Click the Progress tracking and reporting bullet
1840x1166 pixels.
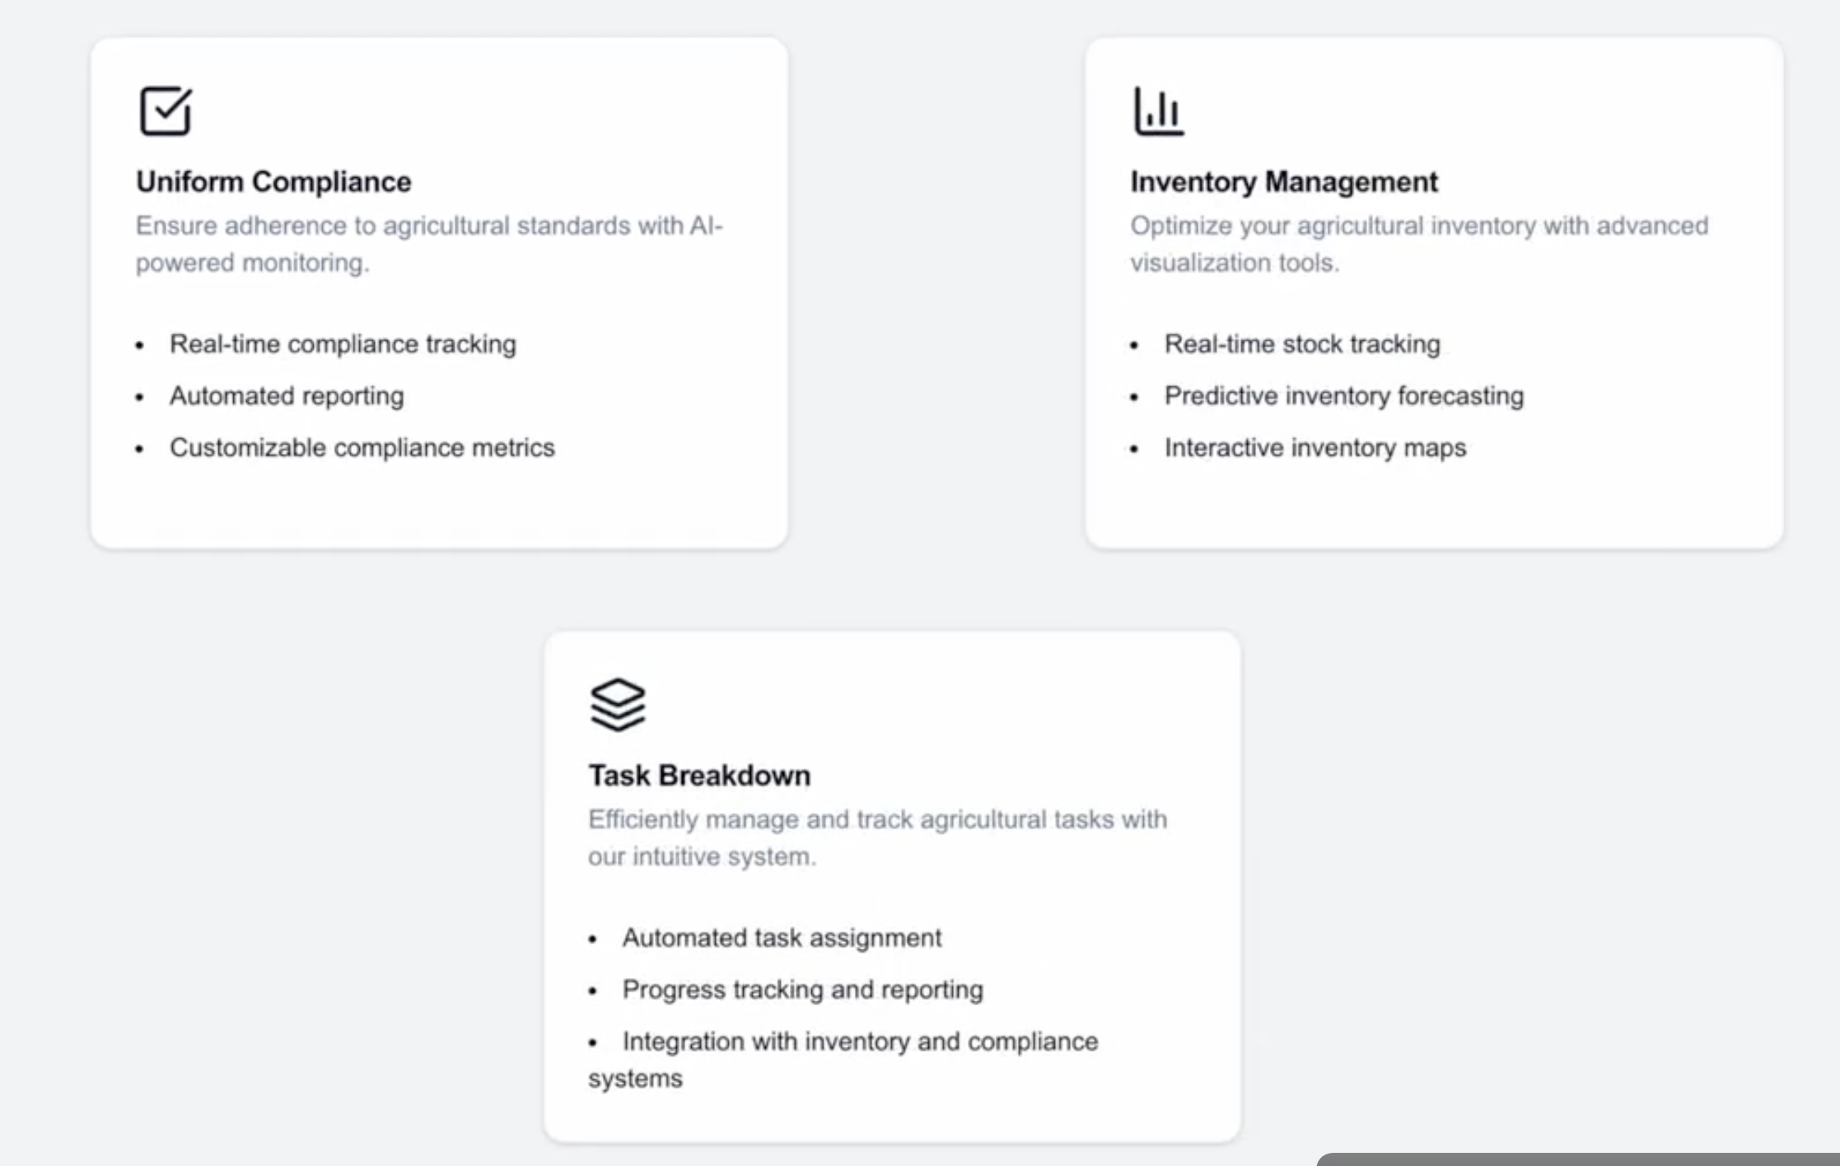(x=803, y=990)
